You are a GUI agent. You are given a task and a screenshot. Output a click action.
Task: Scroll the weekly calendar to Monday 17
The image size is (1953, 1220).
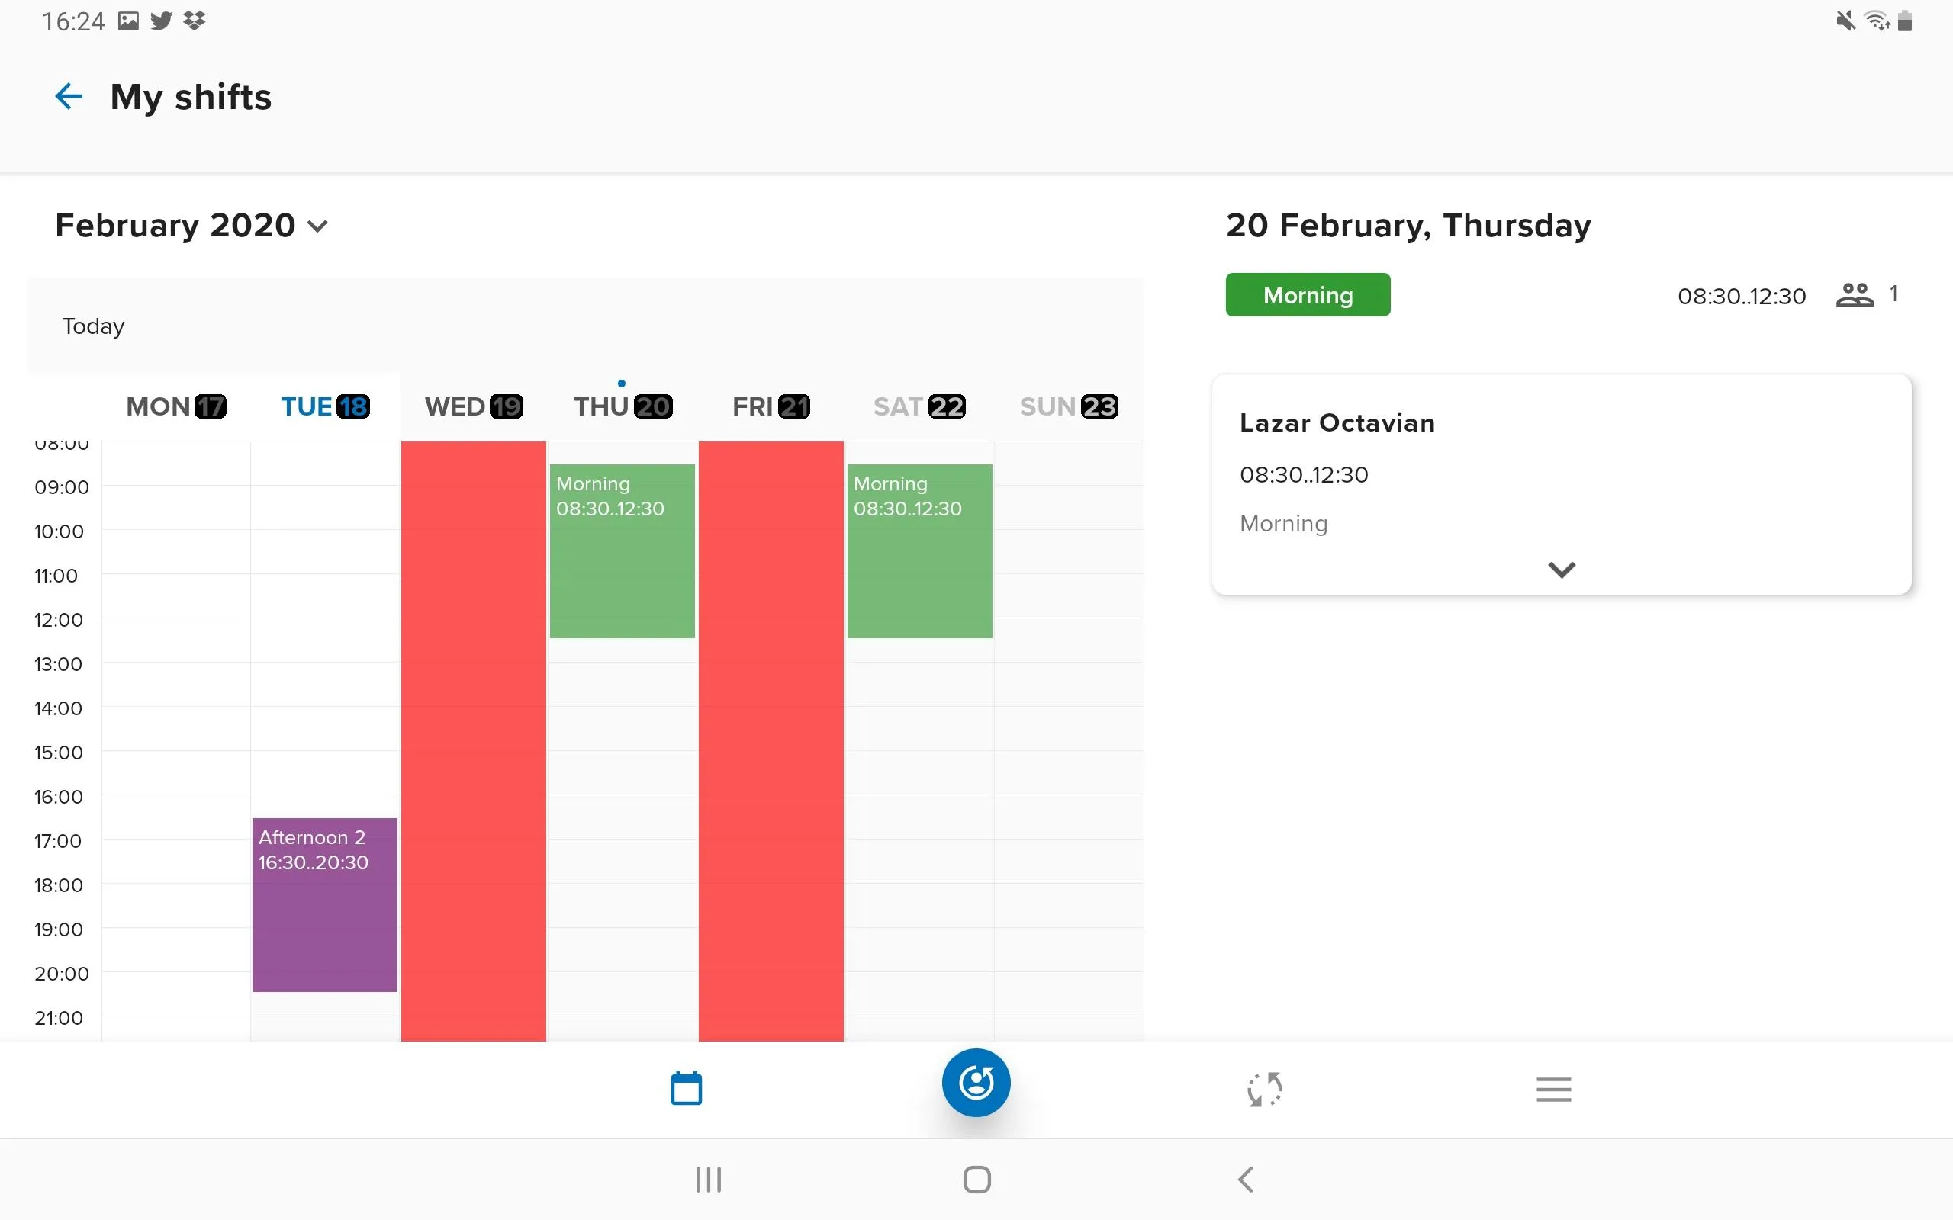pos(175,406)
